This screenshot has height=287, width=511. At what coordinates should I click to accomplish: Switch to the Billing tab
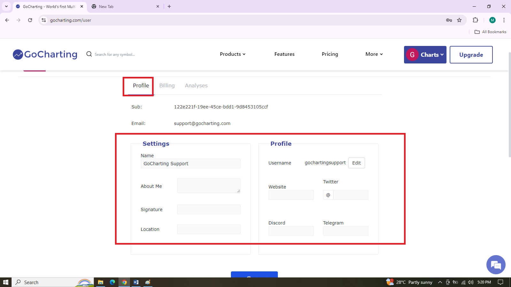(x=167, y=85)
